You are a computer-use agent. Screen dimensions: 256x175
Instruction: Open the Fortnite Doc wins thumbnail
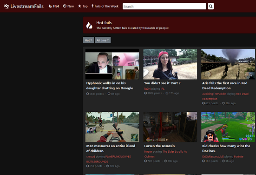point(228,127)
